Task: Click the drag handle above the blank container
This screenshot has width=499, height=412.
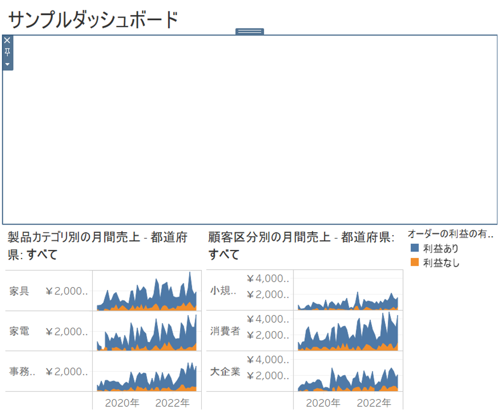Action: tap(249, 31)
